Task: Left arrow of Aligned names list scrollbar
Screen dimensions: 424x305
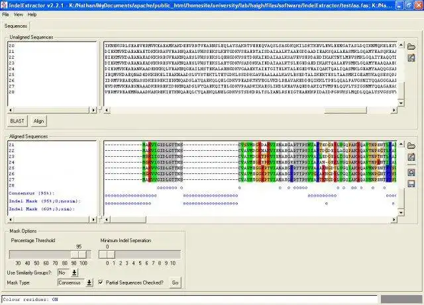Action: pyautogui.click(x=11, y=220)
